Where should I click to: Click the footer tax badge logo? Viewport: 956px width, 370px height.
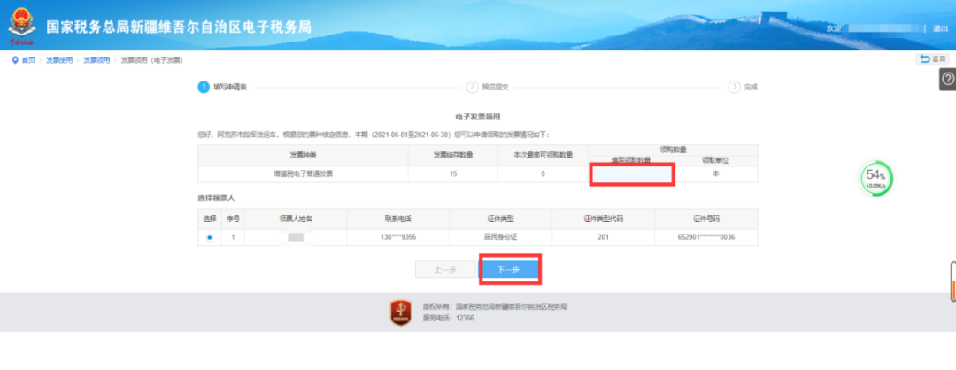[401, 312]
